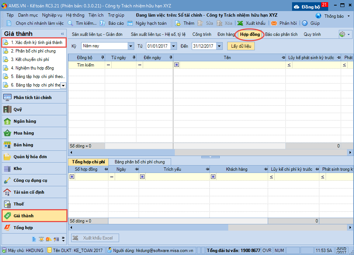The width and height of the screenshot is (354, 255).
Task: Switch to Bảng phân bổ chi phí chung tab
Action: [x=140, y=162]
